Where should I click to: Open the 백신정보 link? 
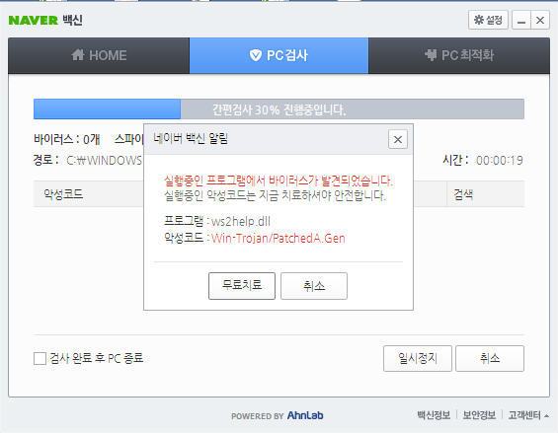click(x=434, y=415)
